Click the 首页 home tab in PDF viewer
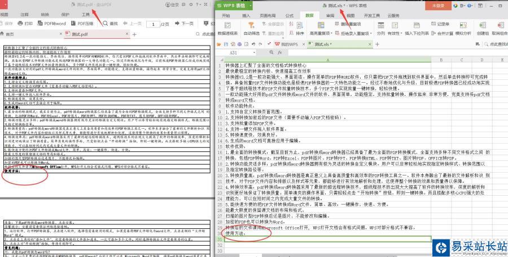The image size is (508, 257). pos(7,34)
